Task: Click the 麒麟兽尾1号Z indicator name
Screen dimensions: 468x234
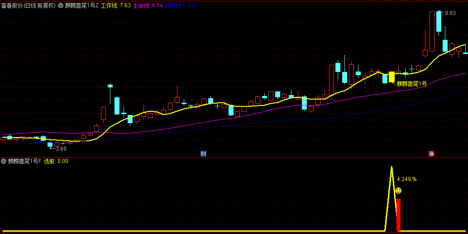Action: pos(82,5)
